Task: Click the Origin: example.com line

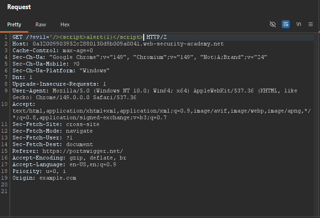Action: coord(44,178)
